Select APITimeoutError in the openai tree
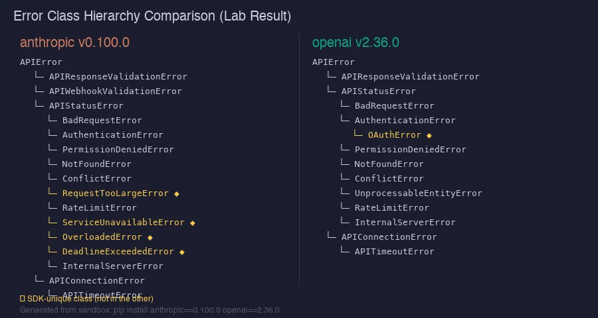The image size is (598, 318). (x=394, y=252)
